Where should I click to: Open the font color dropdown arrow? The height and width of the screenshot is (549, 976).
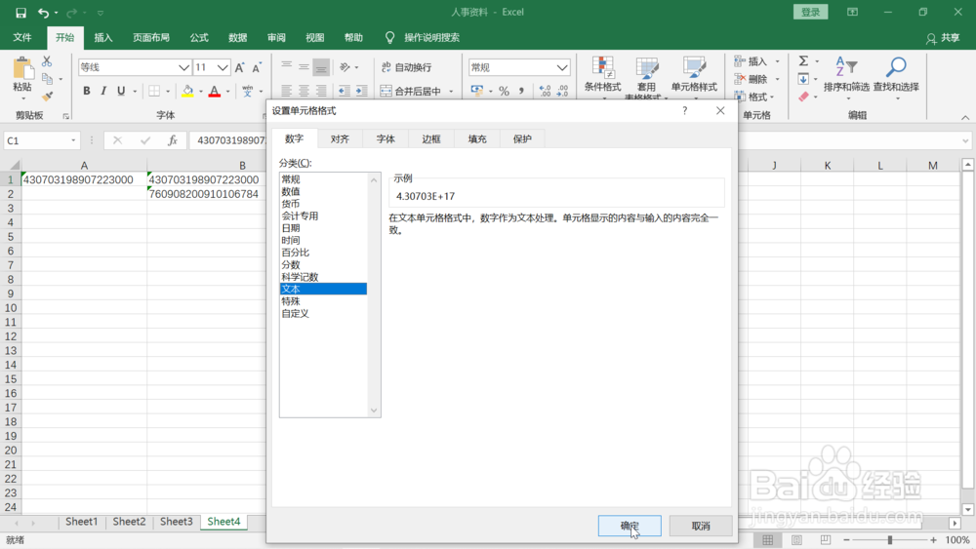click(x=227, y=92)
